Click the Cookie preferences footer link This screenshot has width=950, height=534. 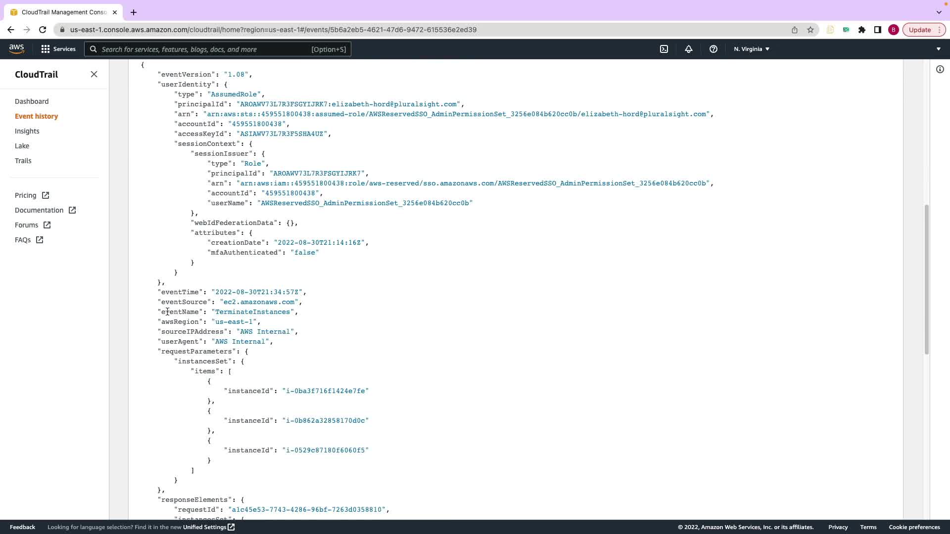(x=914, y=527)
